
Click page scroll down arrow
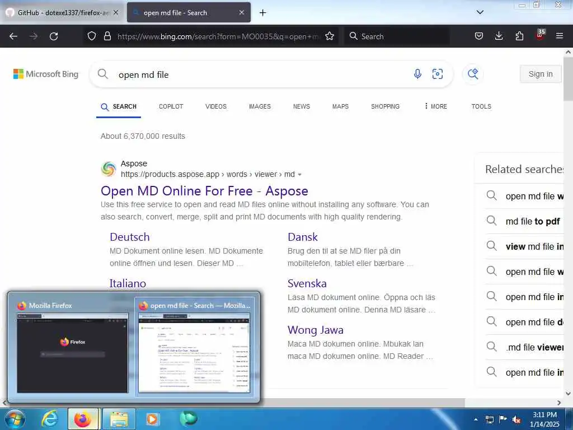click(568, 394)
